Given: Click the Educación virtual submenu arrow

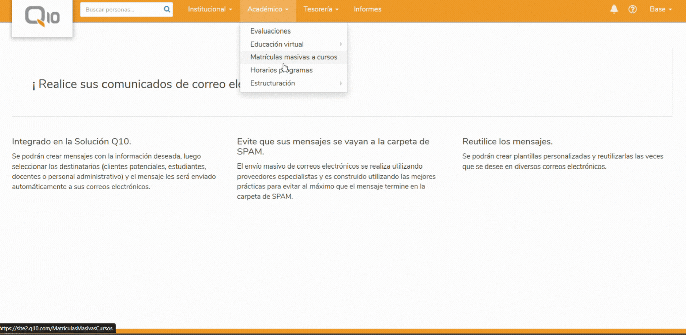Looking at the screenshot, I should (341, 44).
